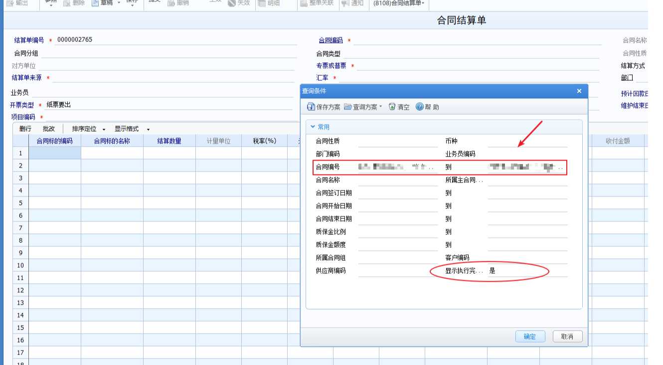Click the 合同结束日期 start field

[x=398, y=219]
